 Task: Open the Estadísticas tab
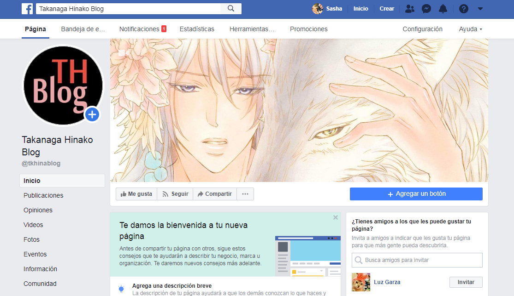pos(197,29)
